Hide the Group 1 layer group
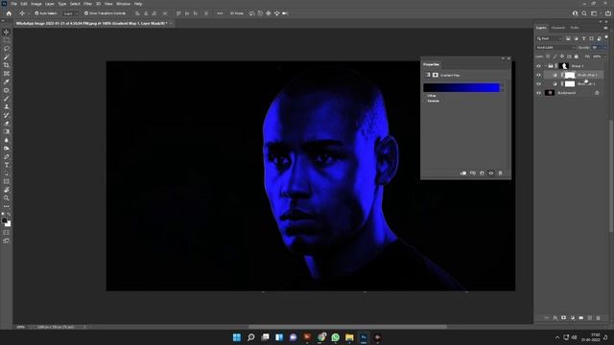The width and height of the screenshot is (614, 345). (539, 66)
